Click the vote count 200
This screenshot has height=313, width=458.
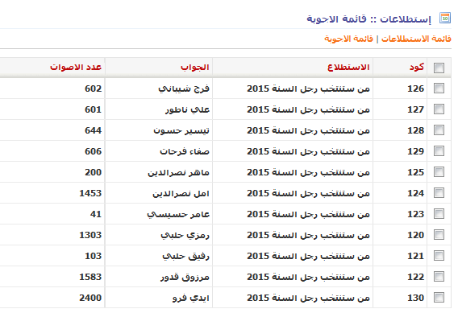(94, 172)
